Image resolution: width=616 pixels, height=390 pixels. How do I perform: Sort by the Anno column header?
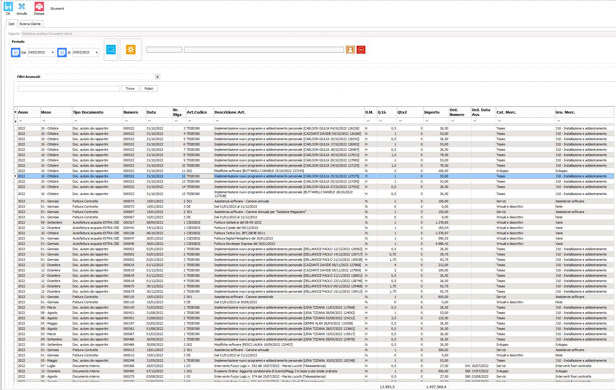click(x=29, y=112)
